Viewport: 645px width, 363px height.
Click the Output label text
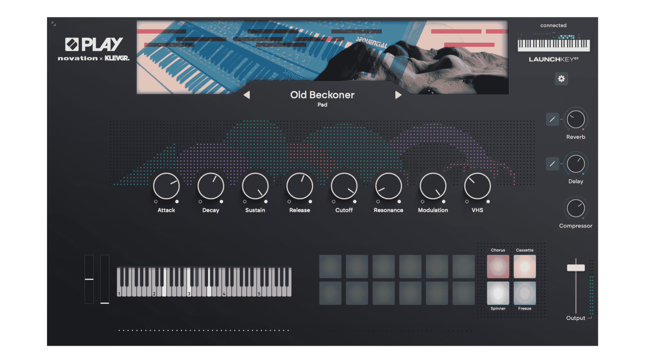576,318
